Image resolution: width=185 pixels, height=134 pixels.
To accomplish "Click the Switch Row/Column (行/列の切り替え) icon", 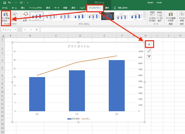I will tap(152, 16).
